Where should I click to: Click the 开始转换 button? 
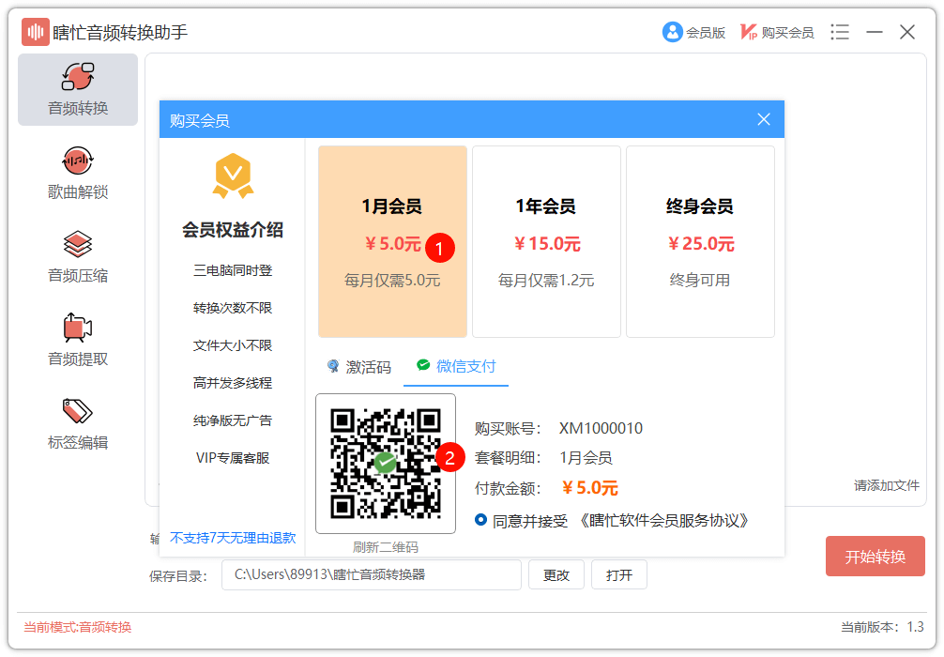click(875, 556)
